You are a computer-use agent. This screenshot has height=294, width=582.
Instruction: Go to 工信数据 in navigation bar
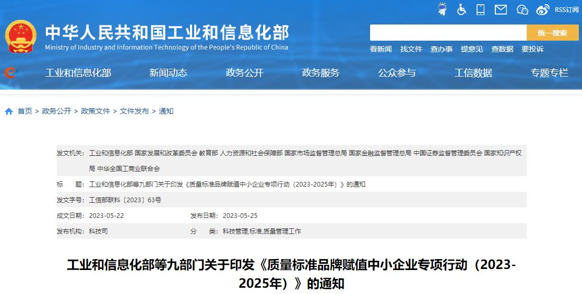pos(473,73)
